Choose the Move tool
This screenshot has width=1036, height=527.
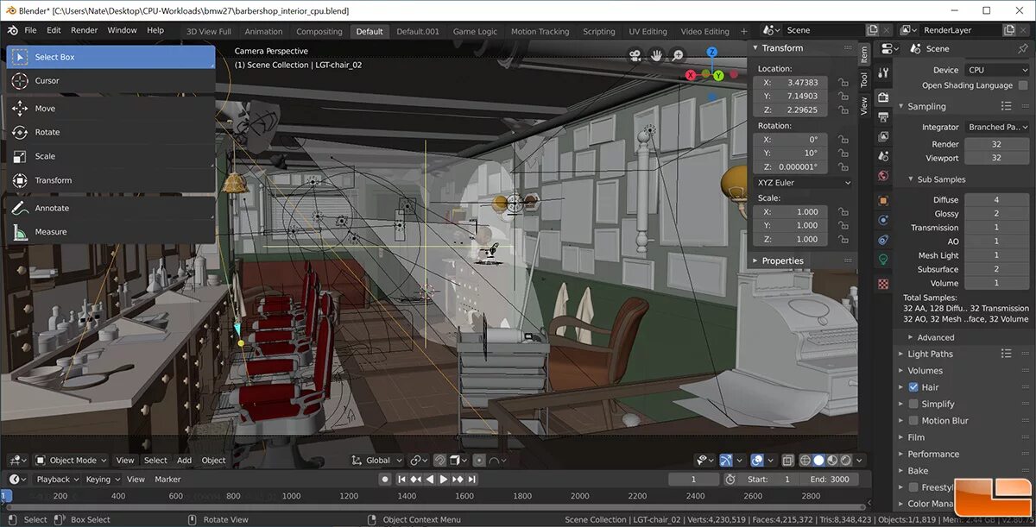(111, 109)
